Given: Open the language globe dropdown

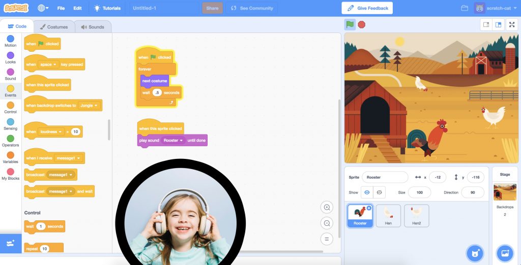Looking at the screenshot, I should point(43,8).
